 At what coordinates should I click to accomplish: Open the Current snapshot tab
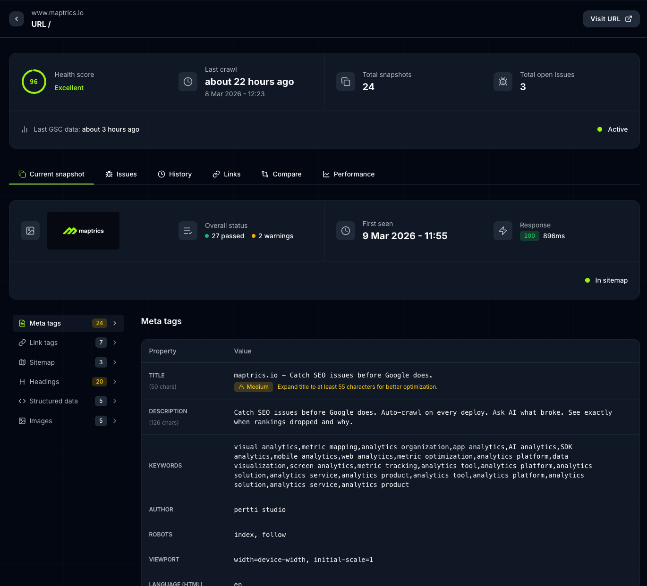pos(51,174)
